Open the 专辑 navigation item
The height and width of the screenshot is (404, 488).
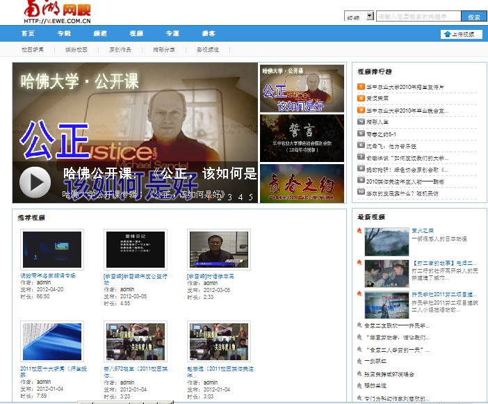point(64,33)
